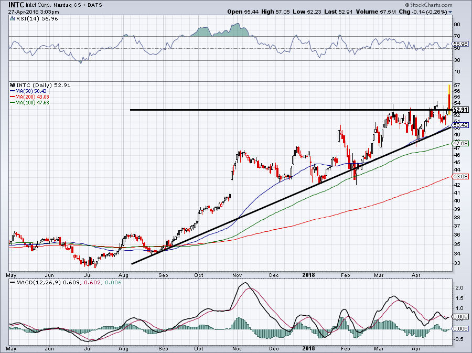The image size is (472, 353).
Task: Click the 1.5 level on the MACD axis
Action: tap(459, 298)
